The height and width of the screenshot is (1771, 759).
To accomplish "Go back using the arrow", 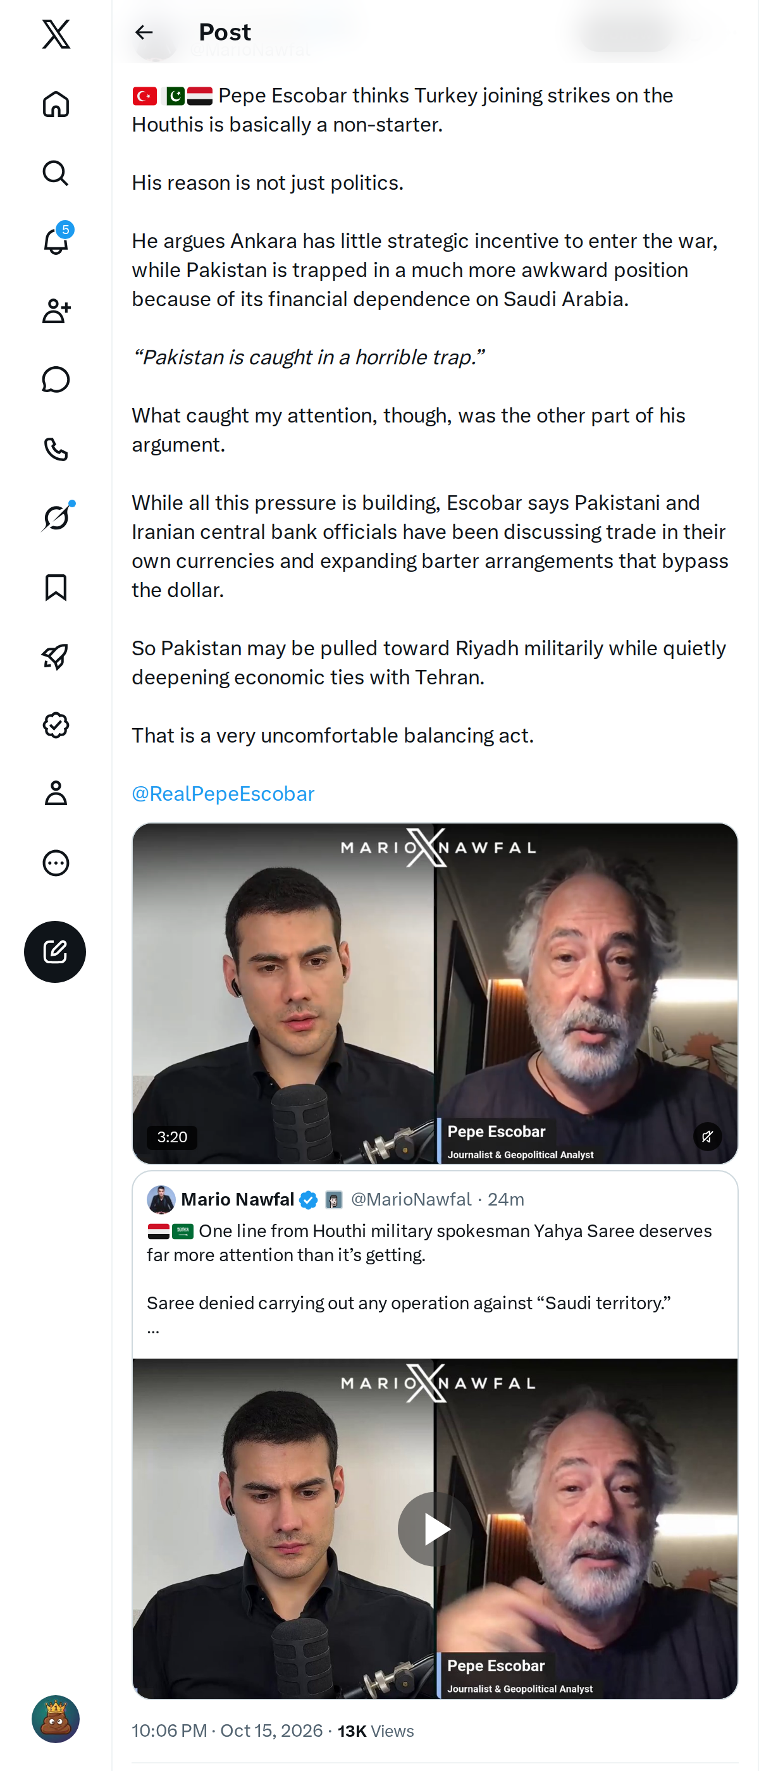I will pos(144,32).
